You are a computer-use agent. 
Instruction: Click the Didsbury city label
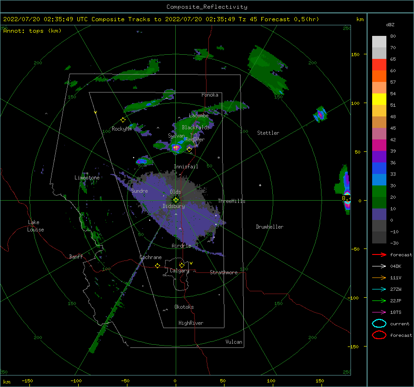[173, 206]
